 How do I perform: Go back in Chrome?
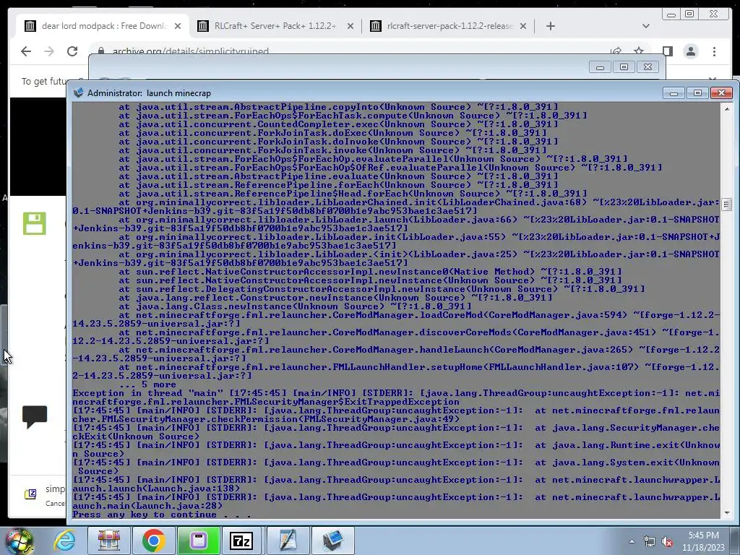coord(26,51)
